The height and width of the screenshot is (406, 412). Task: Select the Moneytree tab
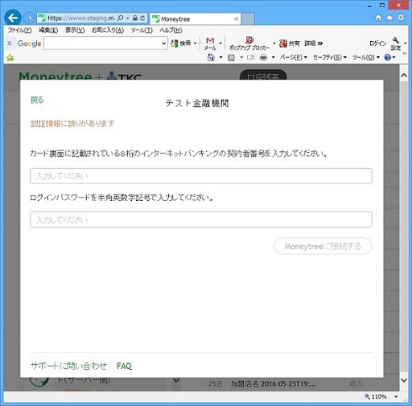(195, 18)
